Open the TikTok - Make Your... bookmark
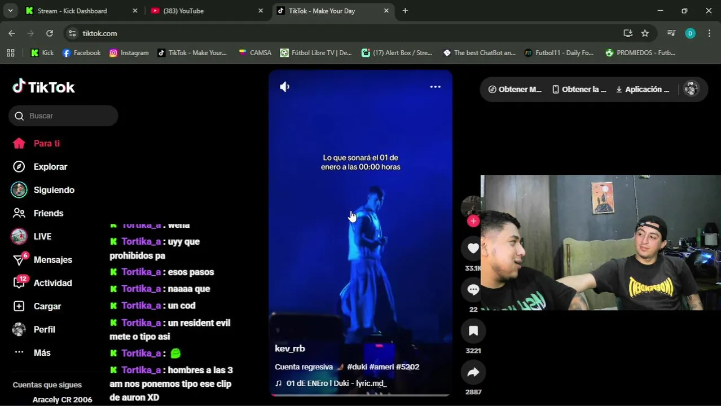 point(192,52)
